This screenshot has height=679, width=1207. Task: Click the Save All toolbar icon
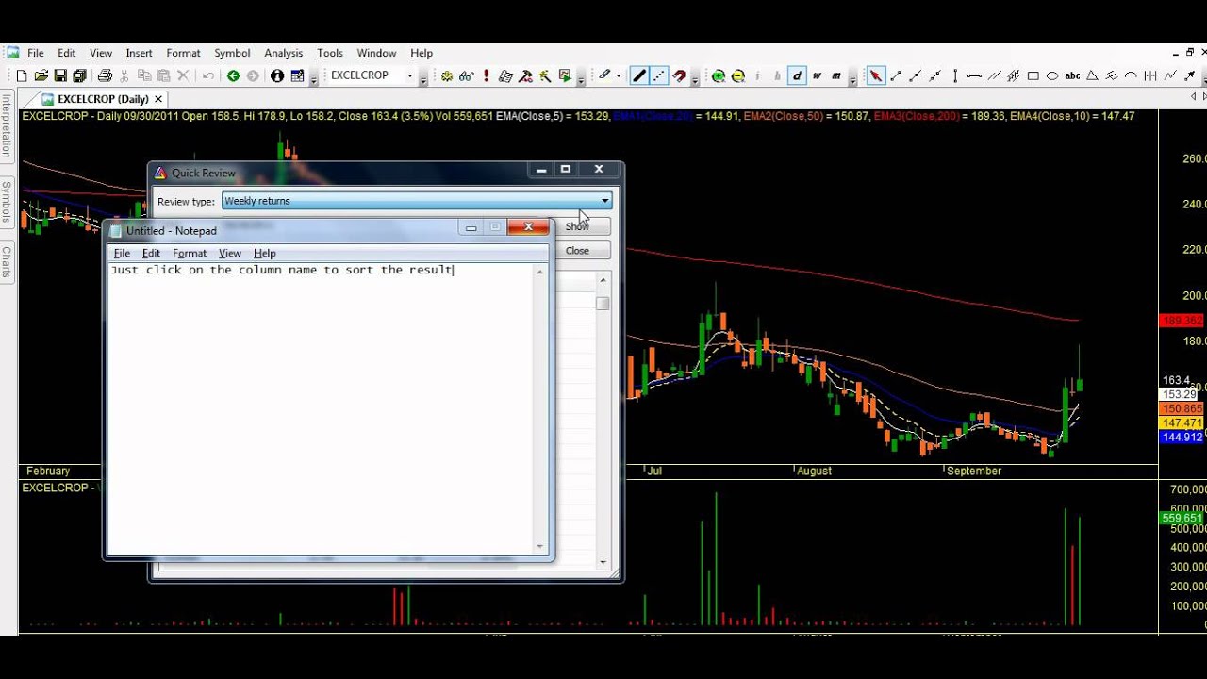click(x=79, y=75)
